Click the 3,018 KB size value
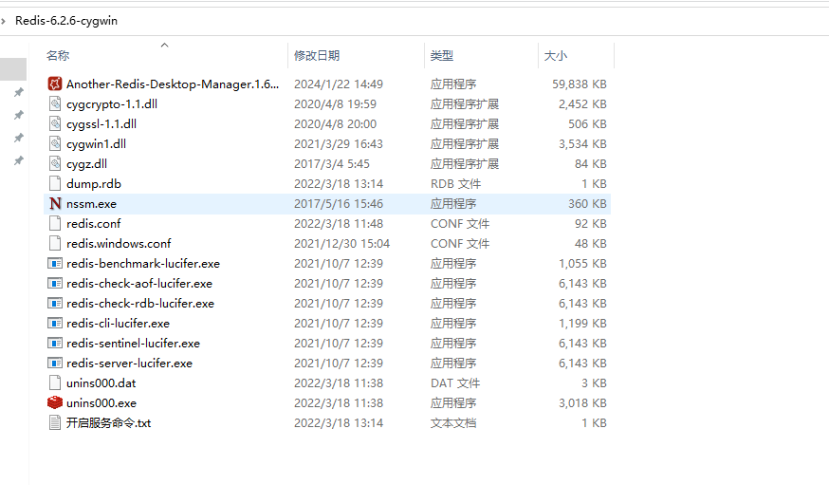The height and width of the screenshot is (485, 829). point(582,403)
